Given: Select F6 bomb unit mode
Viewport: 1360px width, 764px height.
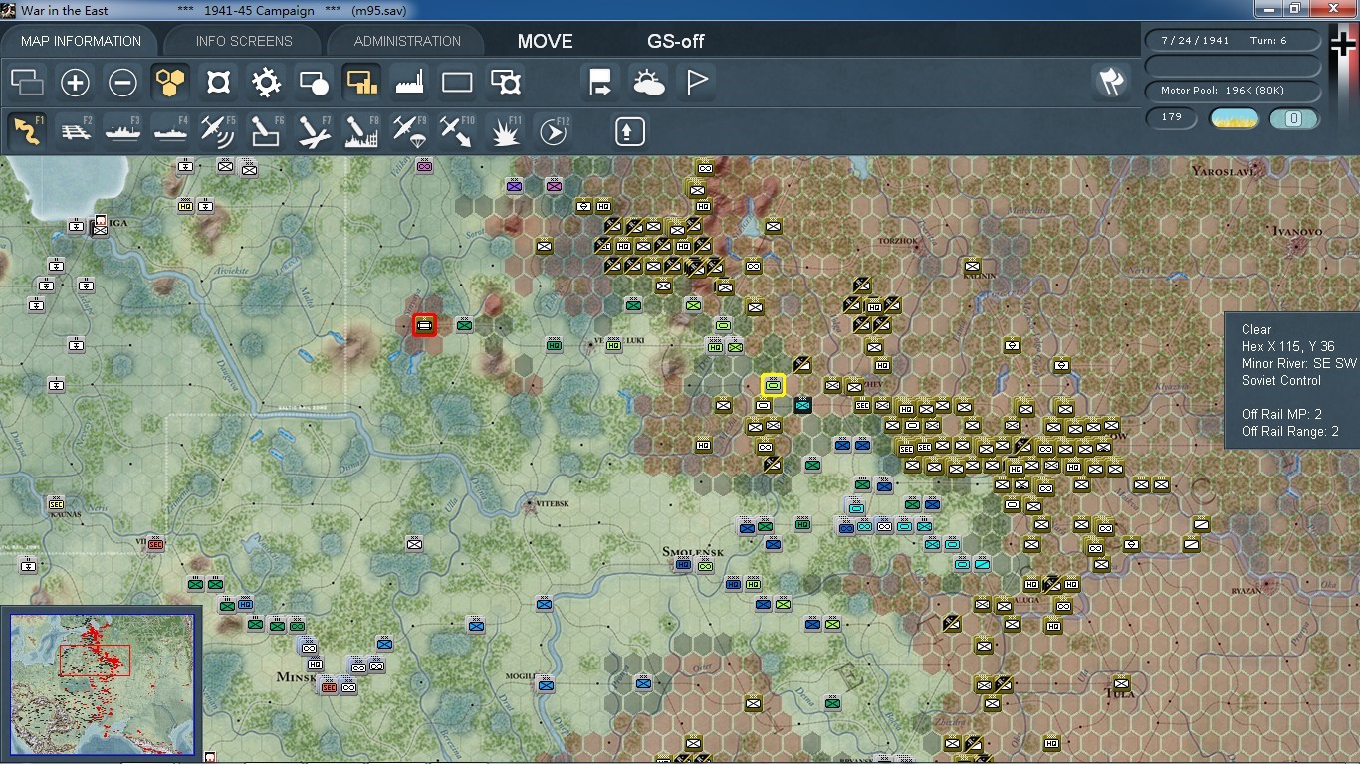Looking at the screenshot, I should 266,130.
